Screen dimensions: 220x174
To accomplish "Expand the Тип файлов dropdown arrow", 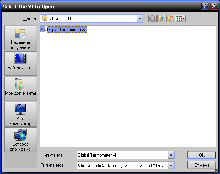I will [x=171, y=165].
